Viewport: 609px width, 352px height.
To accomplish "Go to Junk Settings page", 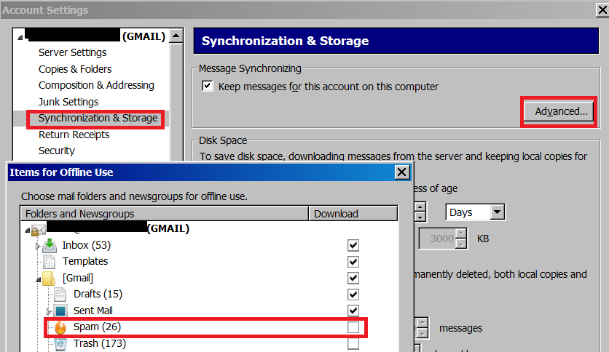I will pyautogui.click(x=68, y=102).
